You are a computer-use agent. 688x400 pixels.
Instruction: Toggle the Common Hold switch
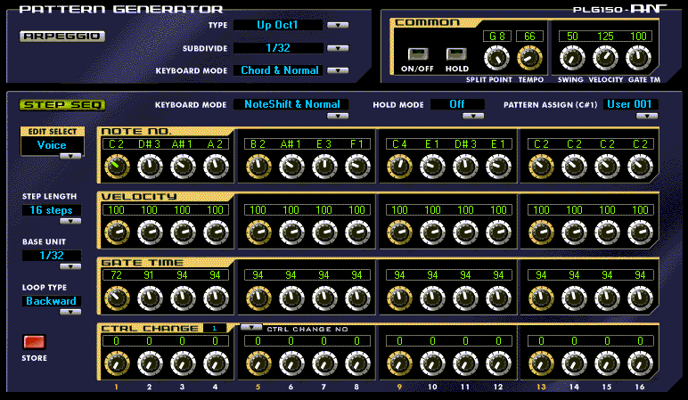tap(456, 54)
